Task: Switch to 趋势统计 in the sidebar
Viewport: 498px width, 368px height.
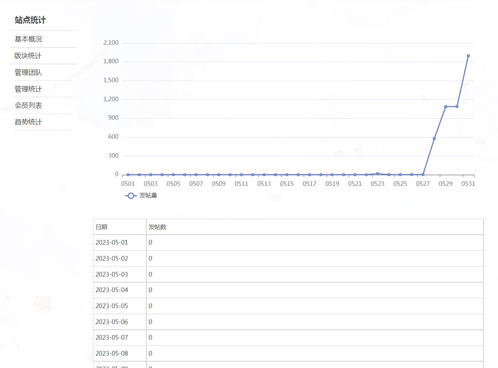Action: [28, 122]
